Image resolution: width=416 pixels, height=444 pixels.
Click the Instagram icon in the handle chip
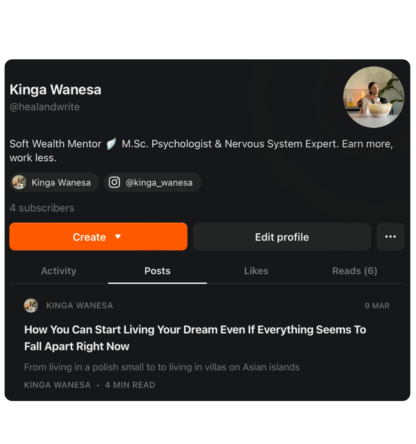(x=114, y=182)
